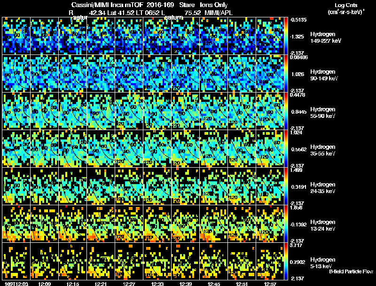Viewport: 376px width, 286px height.
Task: Select the 'Hydrogen 24-35 keV' row label
Action: (323, 188)
